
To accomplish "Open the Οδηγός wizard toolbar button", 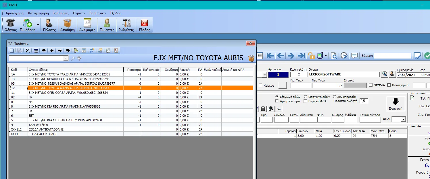I will tap(11, 25).
